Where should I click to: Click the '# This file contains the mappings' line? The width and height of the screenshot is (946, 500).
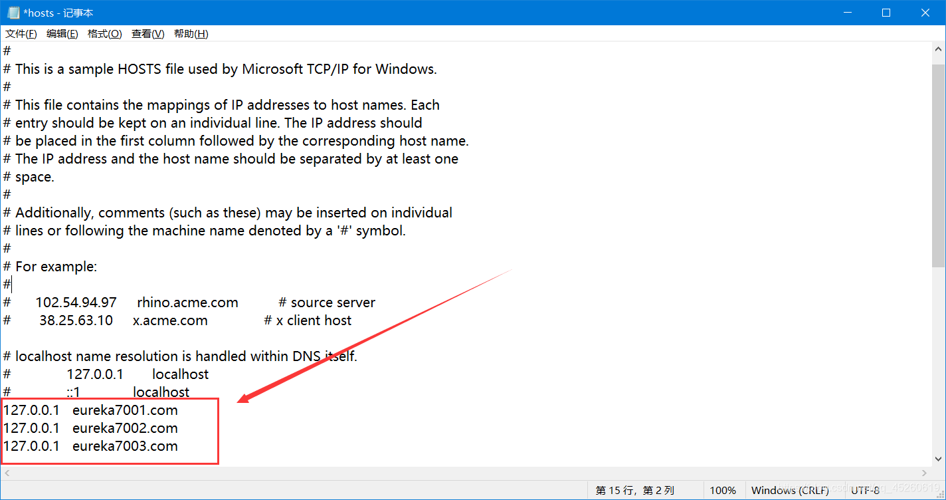[221, 105]
